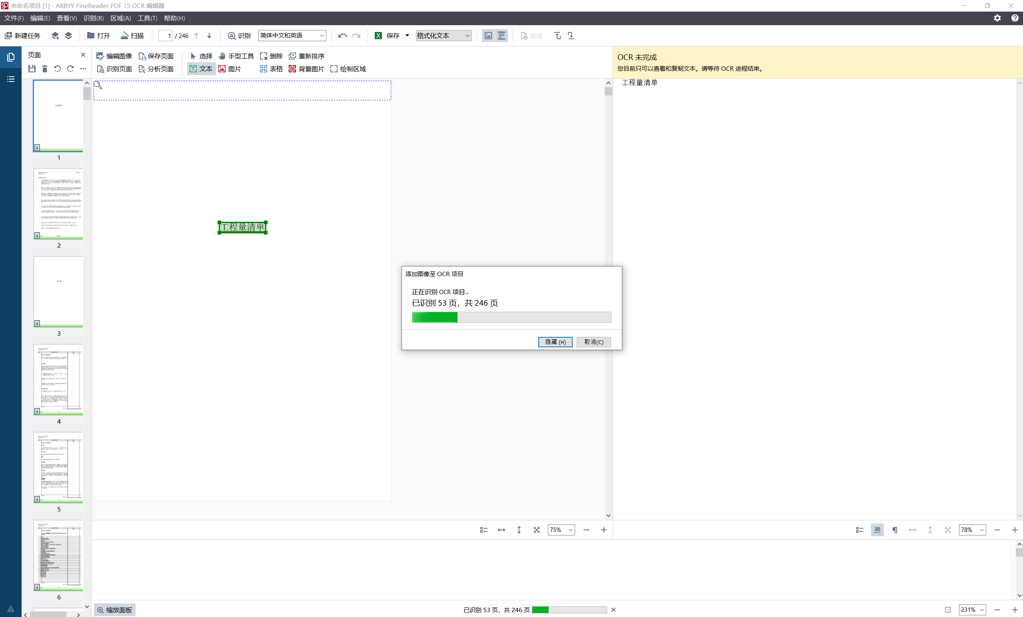Click the Scan (扫描) icon

[124, 36]
